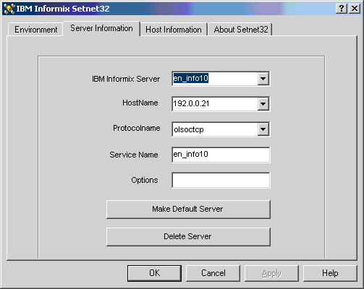
Task: Click the Protocolname label
Action: (x=137, y=128)
